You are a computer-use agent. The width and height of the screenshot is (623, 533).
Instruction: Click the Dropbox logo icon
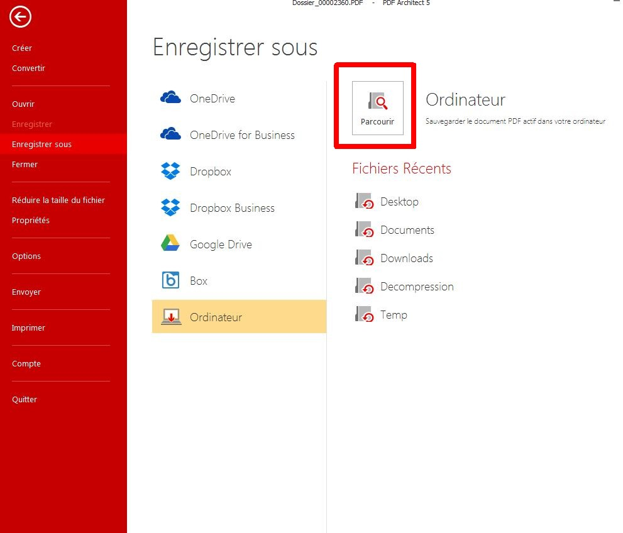[170, 171]
